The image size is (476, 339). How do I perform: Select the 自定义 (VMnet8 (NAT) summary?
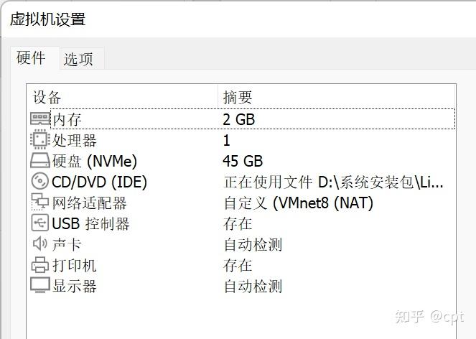[x=298, y=203]
